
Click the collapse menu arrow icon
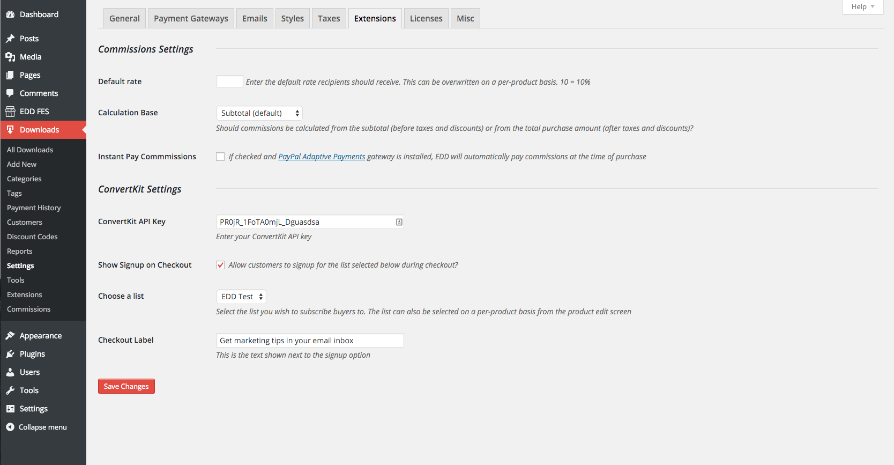click(10, 427)
